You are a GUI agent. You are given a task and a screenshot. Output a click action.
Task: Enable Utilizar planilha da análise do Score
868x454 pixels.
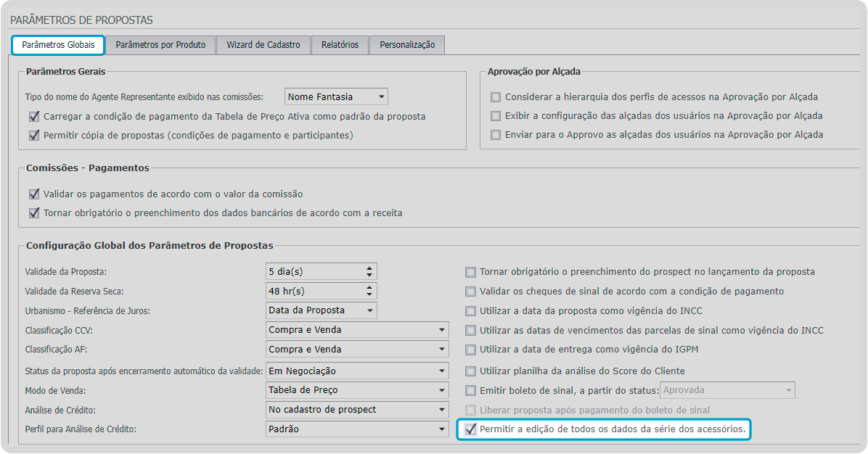coord(470,370)
